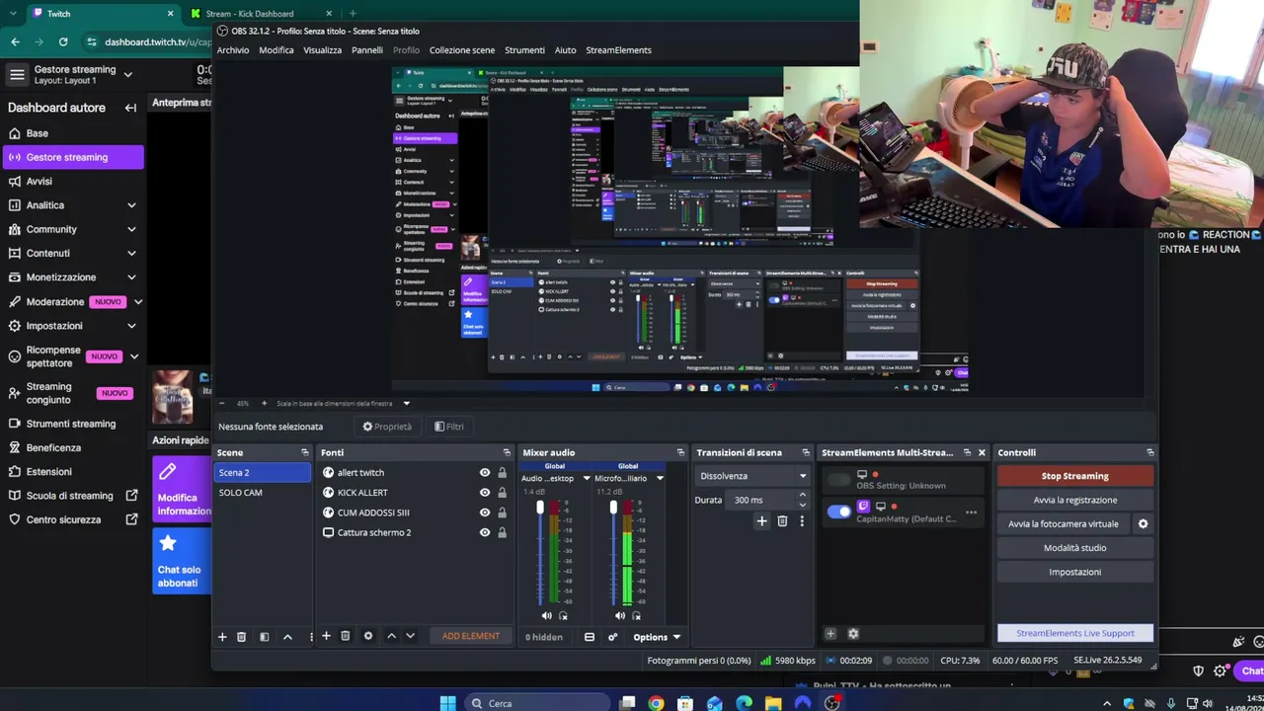
Task: Undock the Mixer audio panel
Action: (x=680, y=452)
